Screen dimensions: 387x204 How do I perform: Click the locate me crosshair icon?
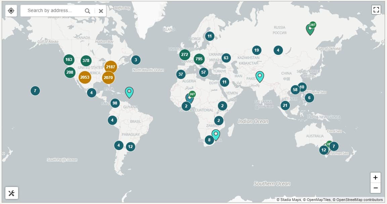(11, 11)
